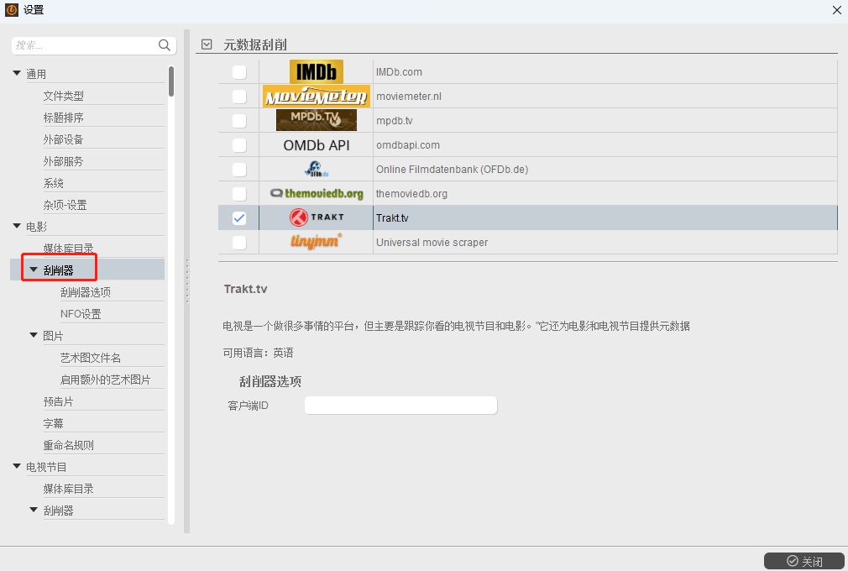Click the MovieMeter logo
The height and width of the screenshot is (571, 848).
(317, 97)
